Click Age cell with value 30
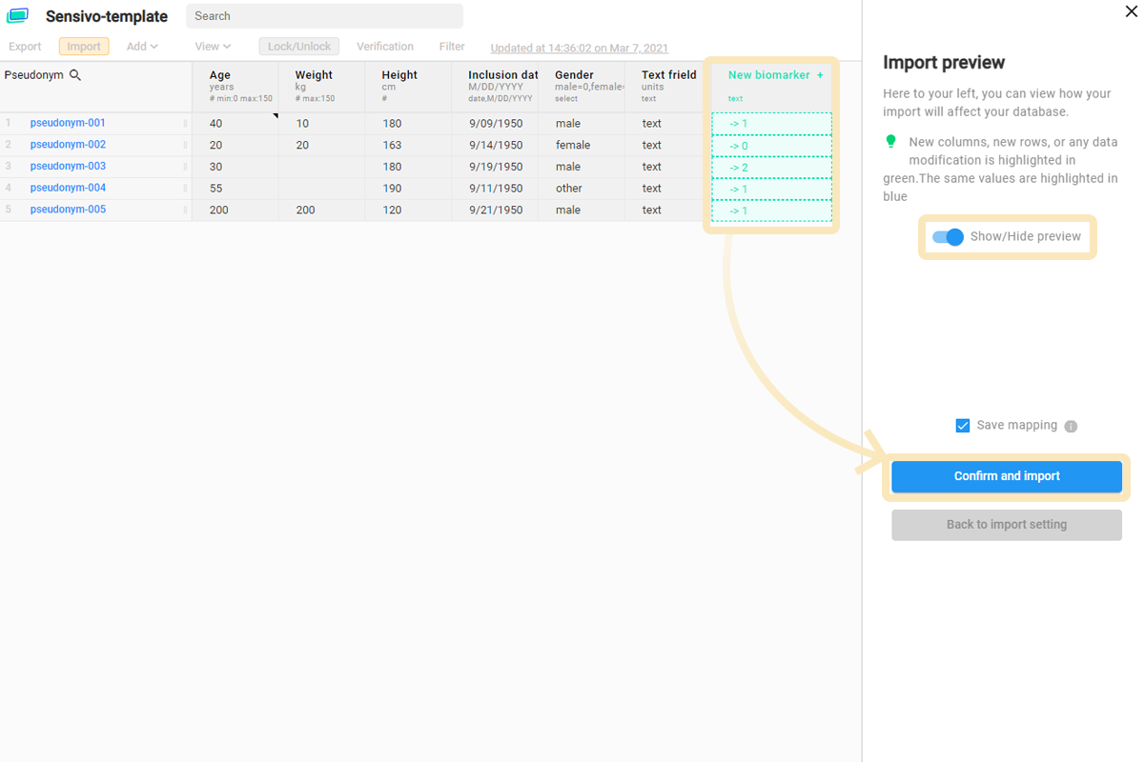The width and height of the screenshot is (1144, 762). [235, 167]
